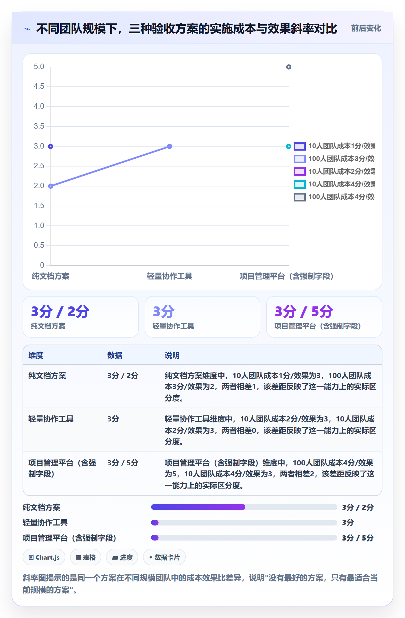This screenshot has width=405, height=618.
Task: Click the lightning icon beside the title
Action: click(27, 29)
